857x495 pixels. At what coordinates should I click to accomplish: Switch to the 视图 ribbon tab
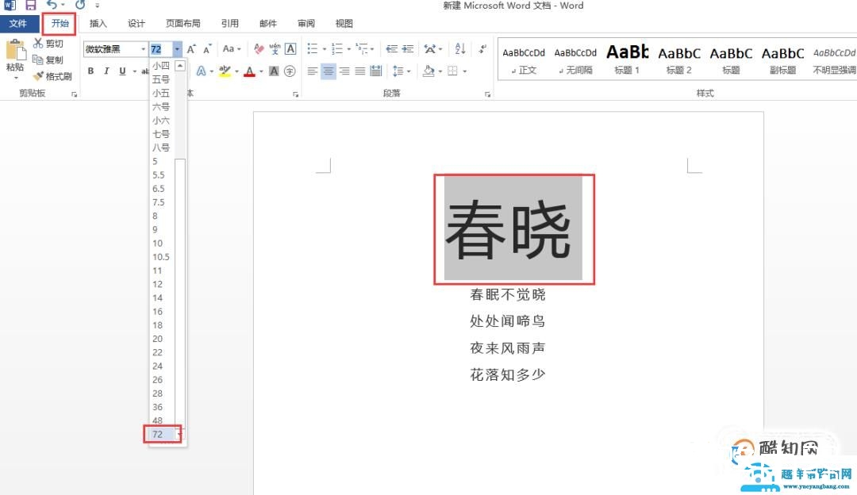[344, 23]
